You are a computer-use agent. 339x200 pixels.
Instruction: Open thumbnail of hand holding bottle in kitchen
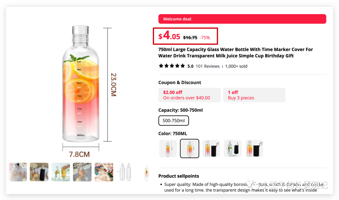[x=82, y=172]
